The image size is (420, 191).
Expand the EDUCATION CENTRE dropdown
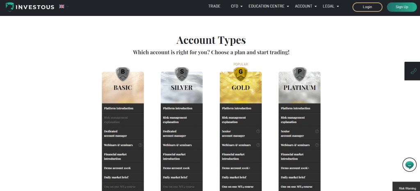269,7
